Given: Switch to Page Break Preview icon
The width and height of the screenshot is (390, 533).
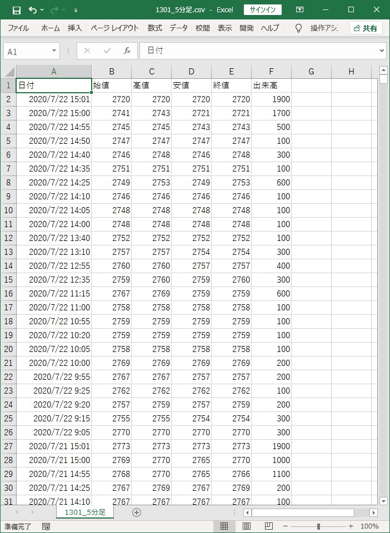Looking at the screenshot, I should click(x=269, y=526).
